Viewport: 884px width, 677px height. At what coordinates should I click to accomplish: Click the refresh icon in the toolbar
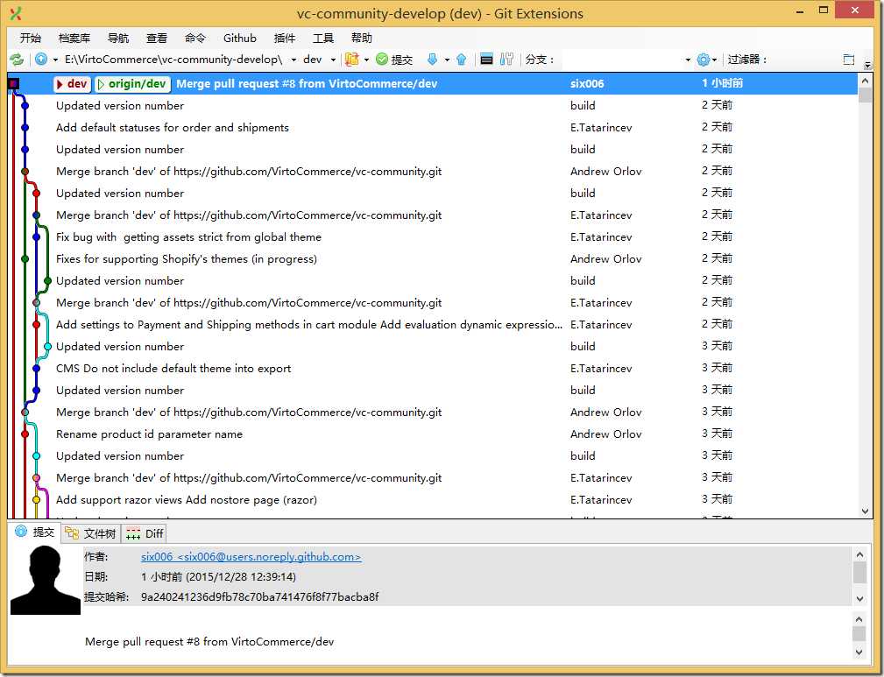click(17, 60)
